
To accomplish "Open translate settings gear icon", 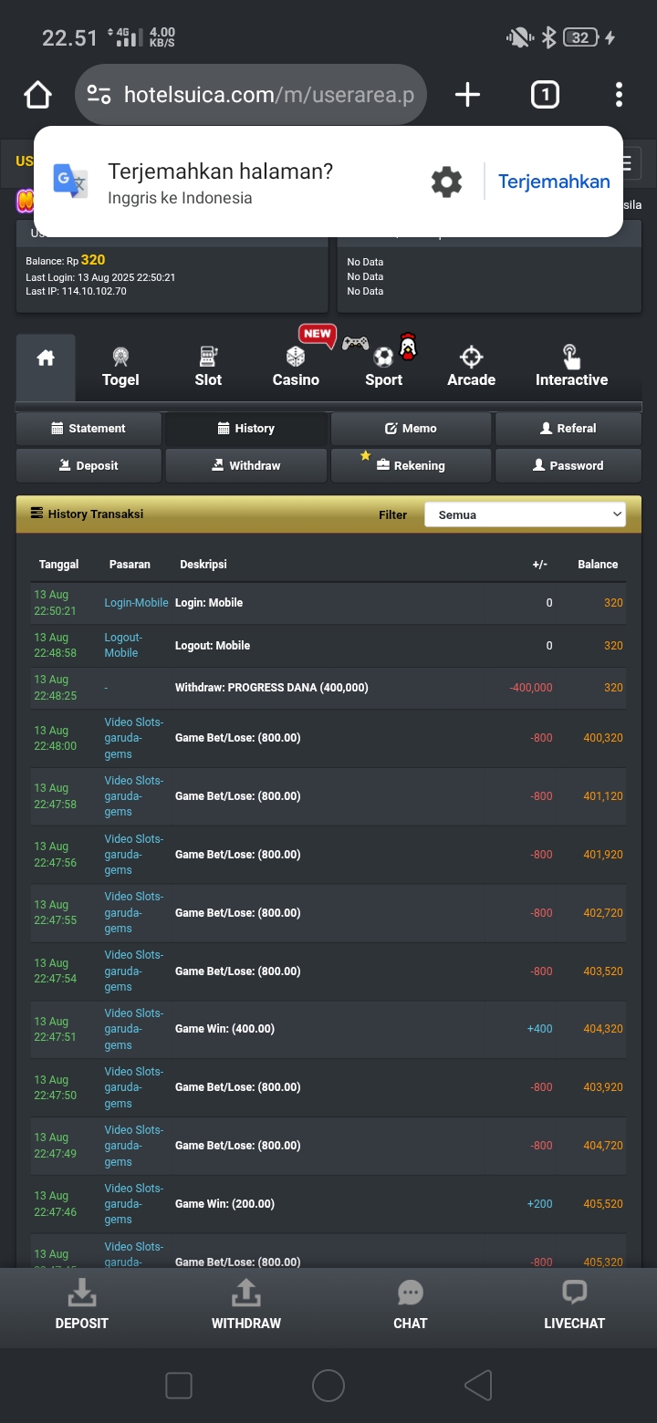I will pyautogui.click(x=446, y=182).
